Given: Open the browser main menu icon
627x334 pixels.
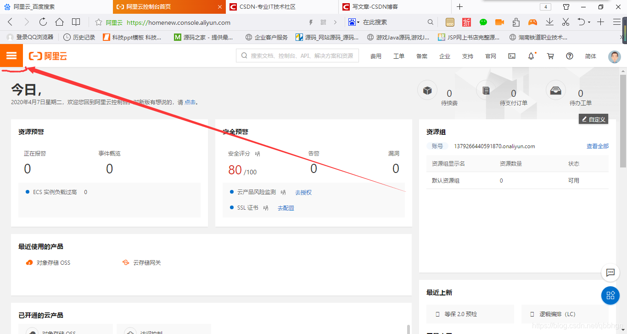Looking at the screenshot, I should (x=617, y=22).
